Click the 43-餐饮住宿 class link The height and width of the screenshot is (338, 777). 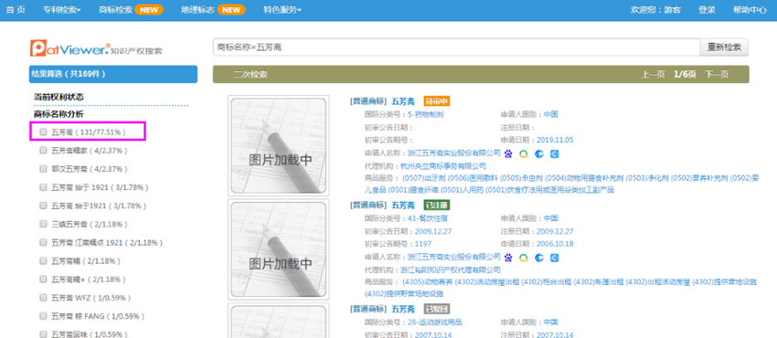[x=429, y=218]
